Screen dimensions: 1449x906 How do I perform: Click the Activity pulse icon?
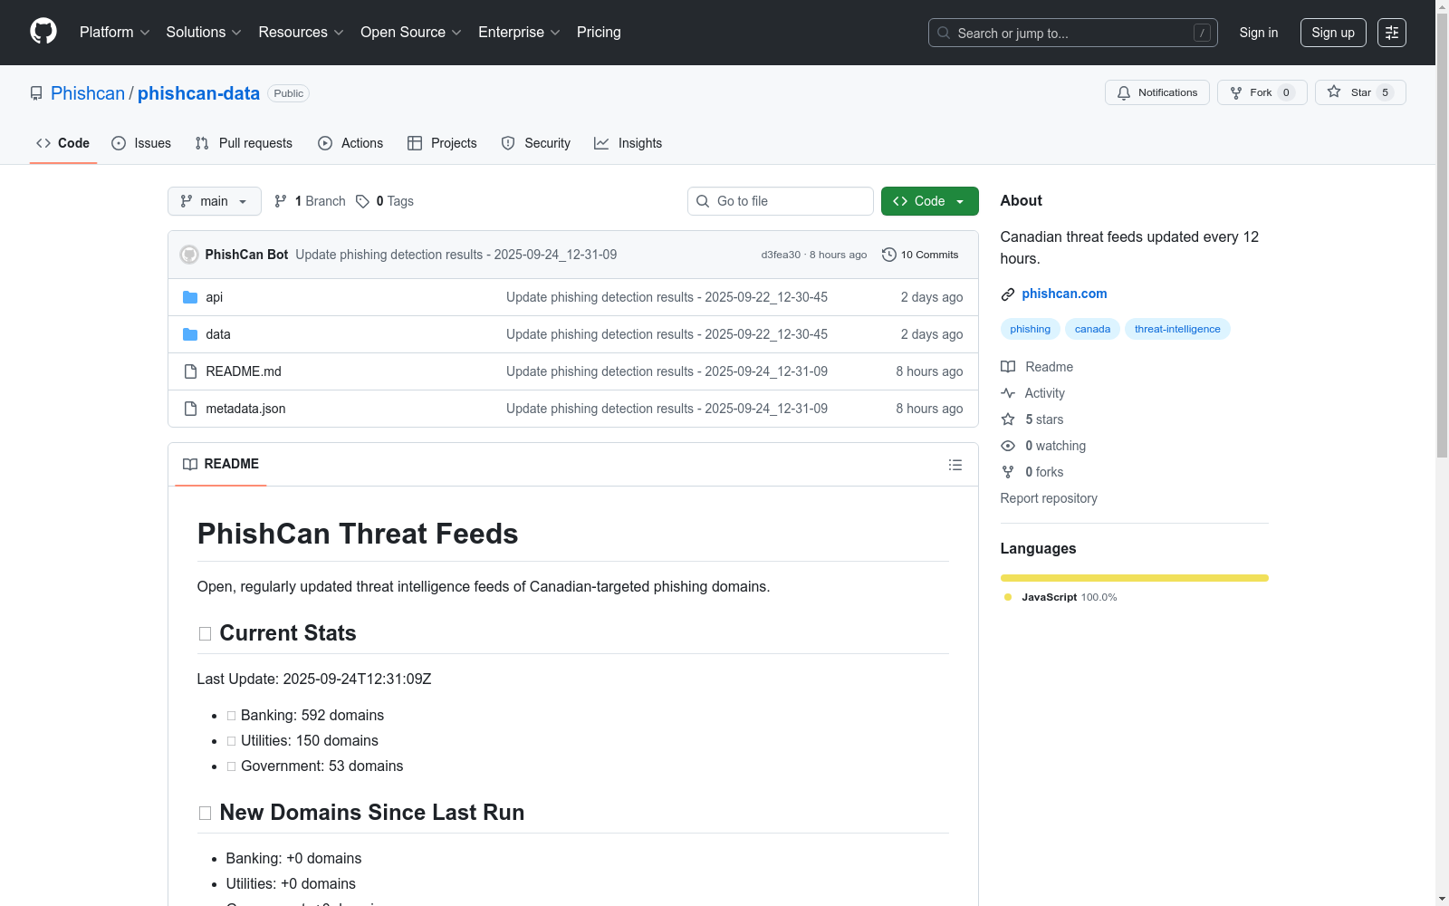1008,393
